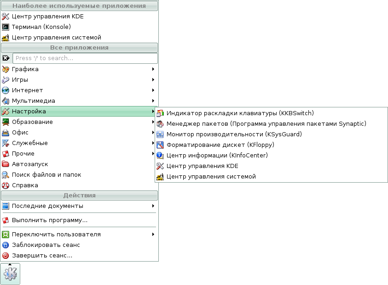
Task: Expand the Графика submenu arrow
Action: tap(153, 69)
